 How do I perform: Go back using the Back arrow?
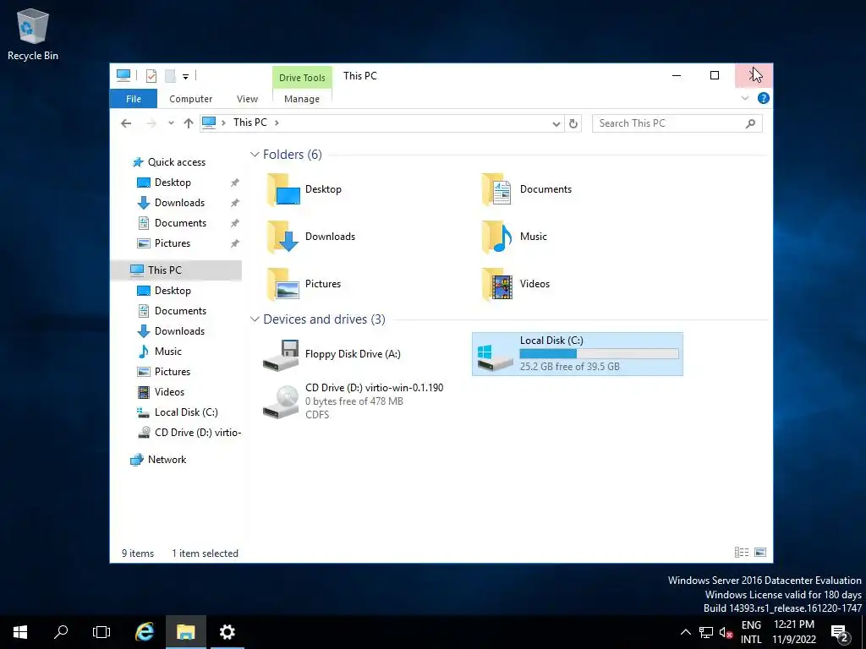click(x=126, y=123)
